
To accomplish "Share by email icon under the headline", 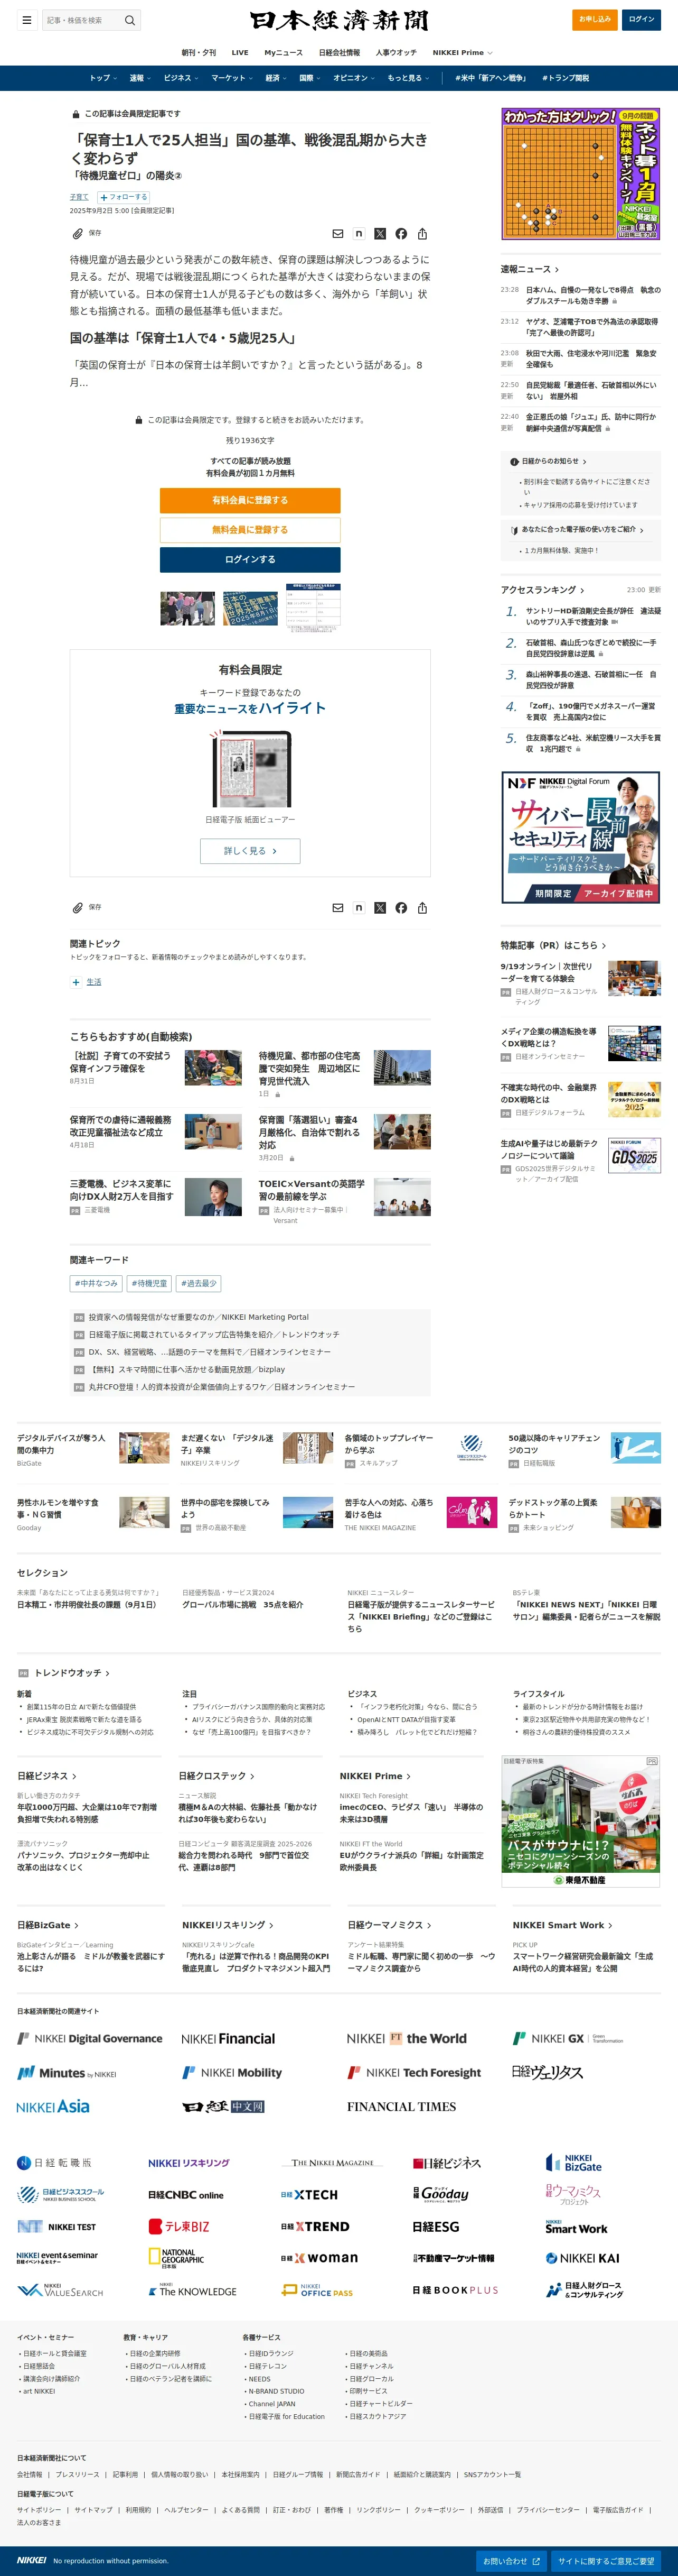I will click(337, 234).
